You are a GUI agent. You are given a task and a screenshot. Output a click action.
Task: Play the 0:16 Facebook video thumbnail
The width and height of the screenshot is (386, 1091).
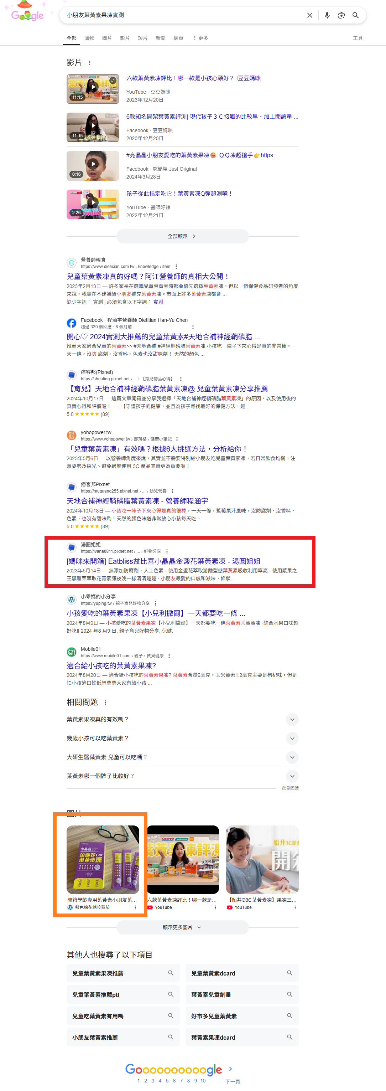[93, 166]
